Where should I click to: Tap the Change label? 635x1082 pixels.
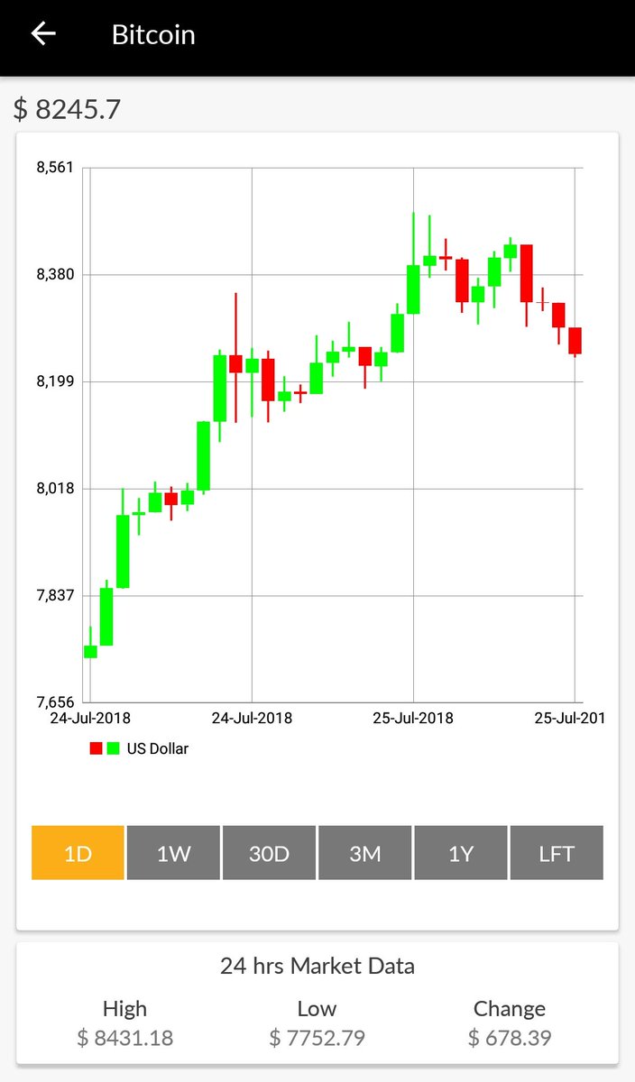510,1009
